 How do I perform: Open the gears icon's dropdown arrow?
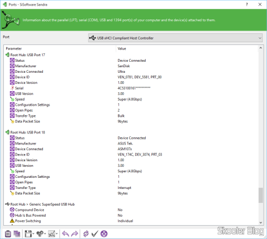45,234
